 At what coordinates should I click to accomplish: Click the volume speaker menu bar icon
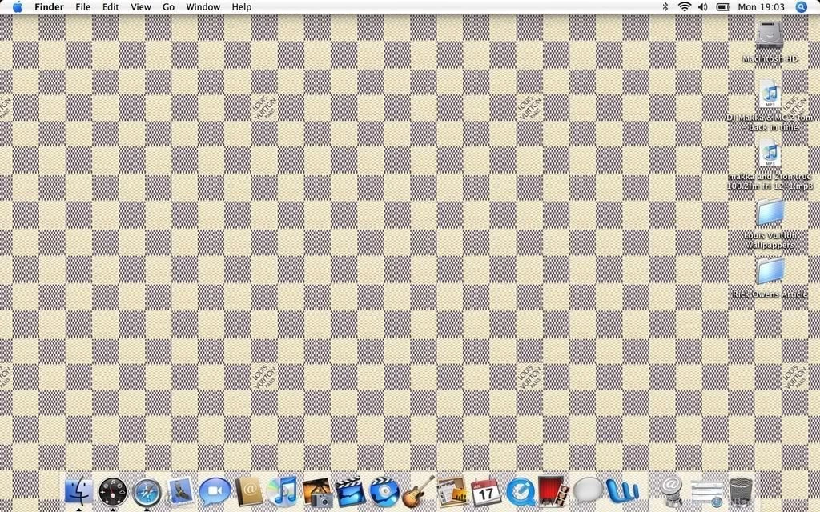(703, 6)
